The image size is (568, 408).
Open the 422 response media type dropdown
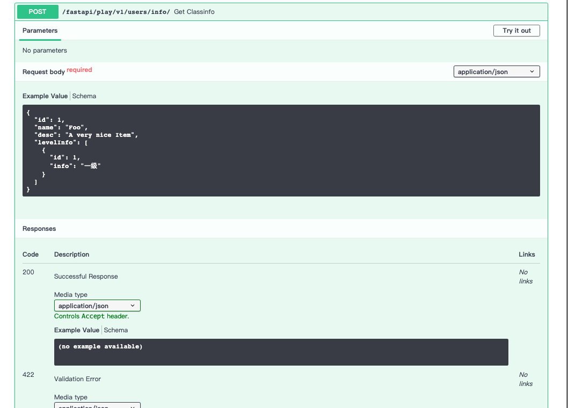[x=97, y=406]
